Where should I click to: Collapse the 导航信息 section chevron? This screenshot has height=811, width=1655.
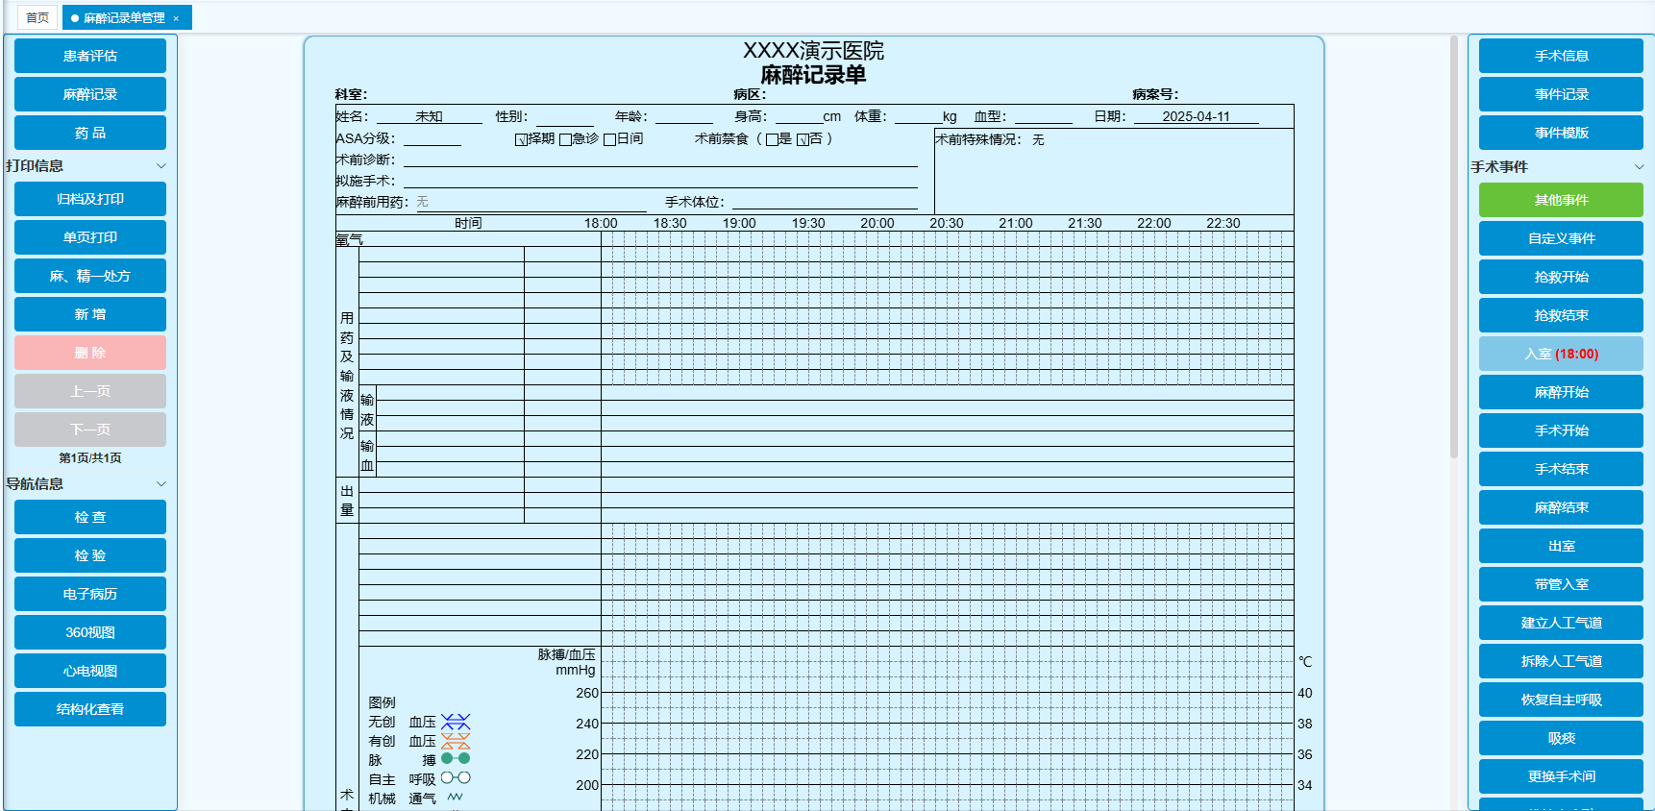coord(161,484)
